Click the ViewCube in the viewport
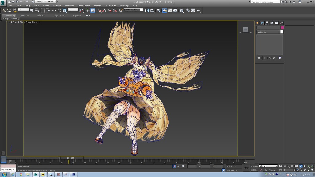 [245, 30]
